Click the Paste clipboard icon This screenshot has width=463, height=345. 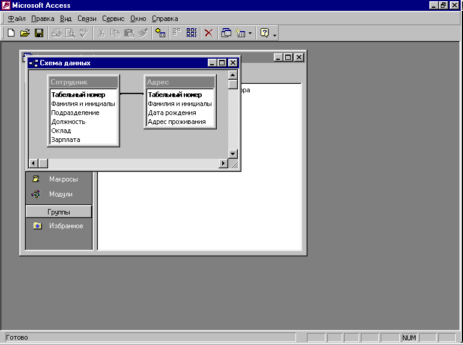(129, 33)
